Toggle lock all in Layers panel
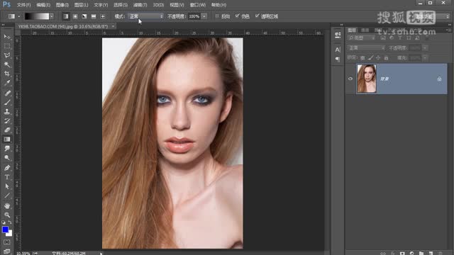The width and height of the screenshot is (454, 255). coord(386,58)
